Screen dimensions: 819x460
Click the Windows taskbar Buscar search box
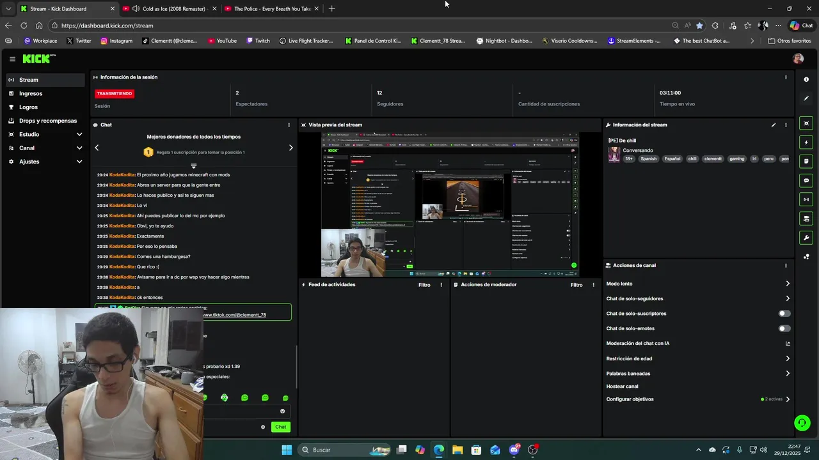(346, 450)
